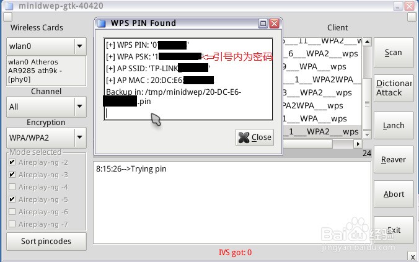Close the WPS PIN Found dialog via X icon
The height and width of the screenshot is (262, 419).
pos(274,24)
